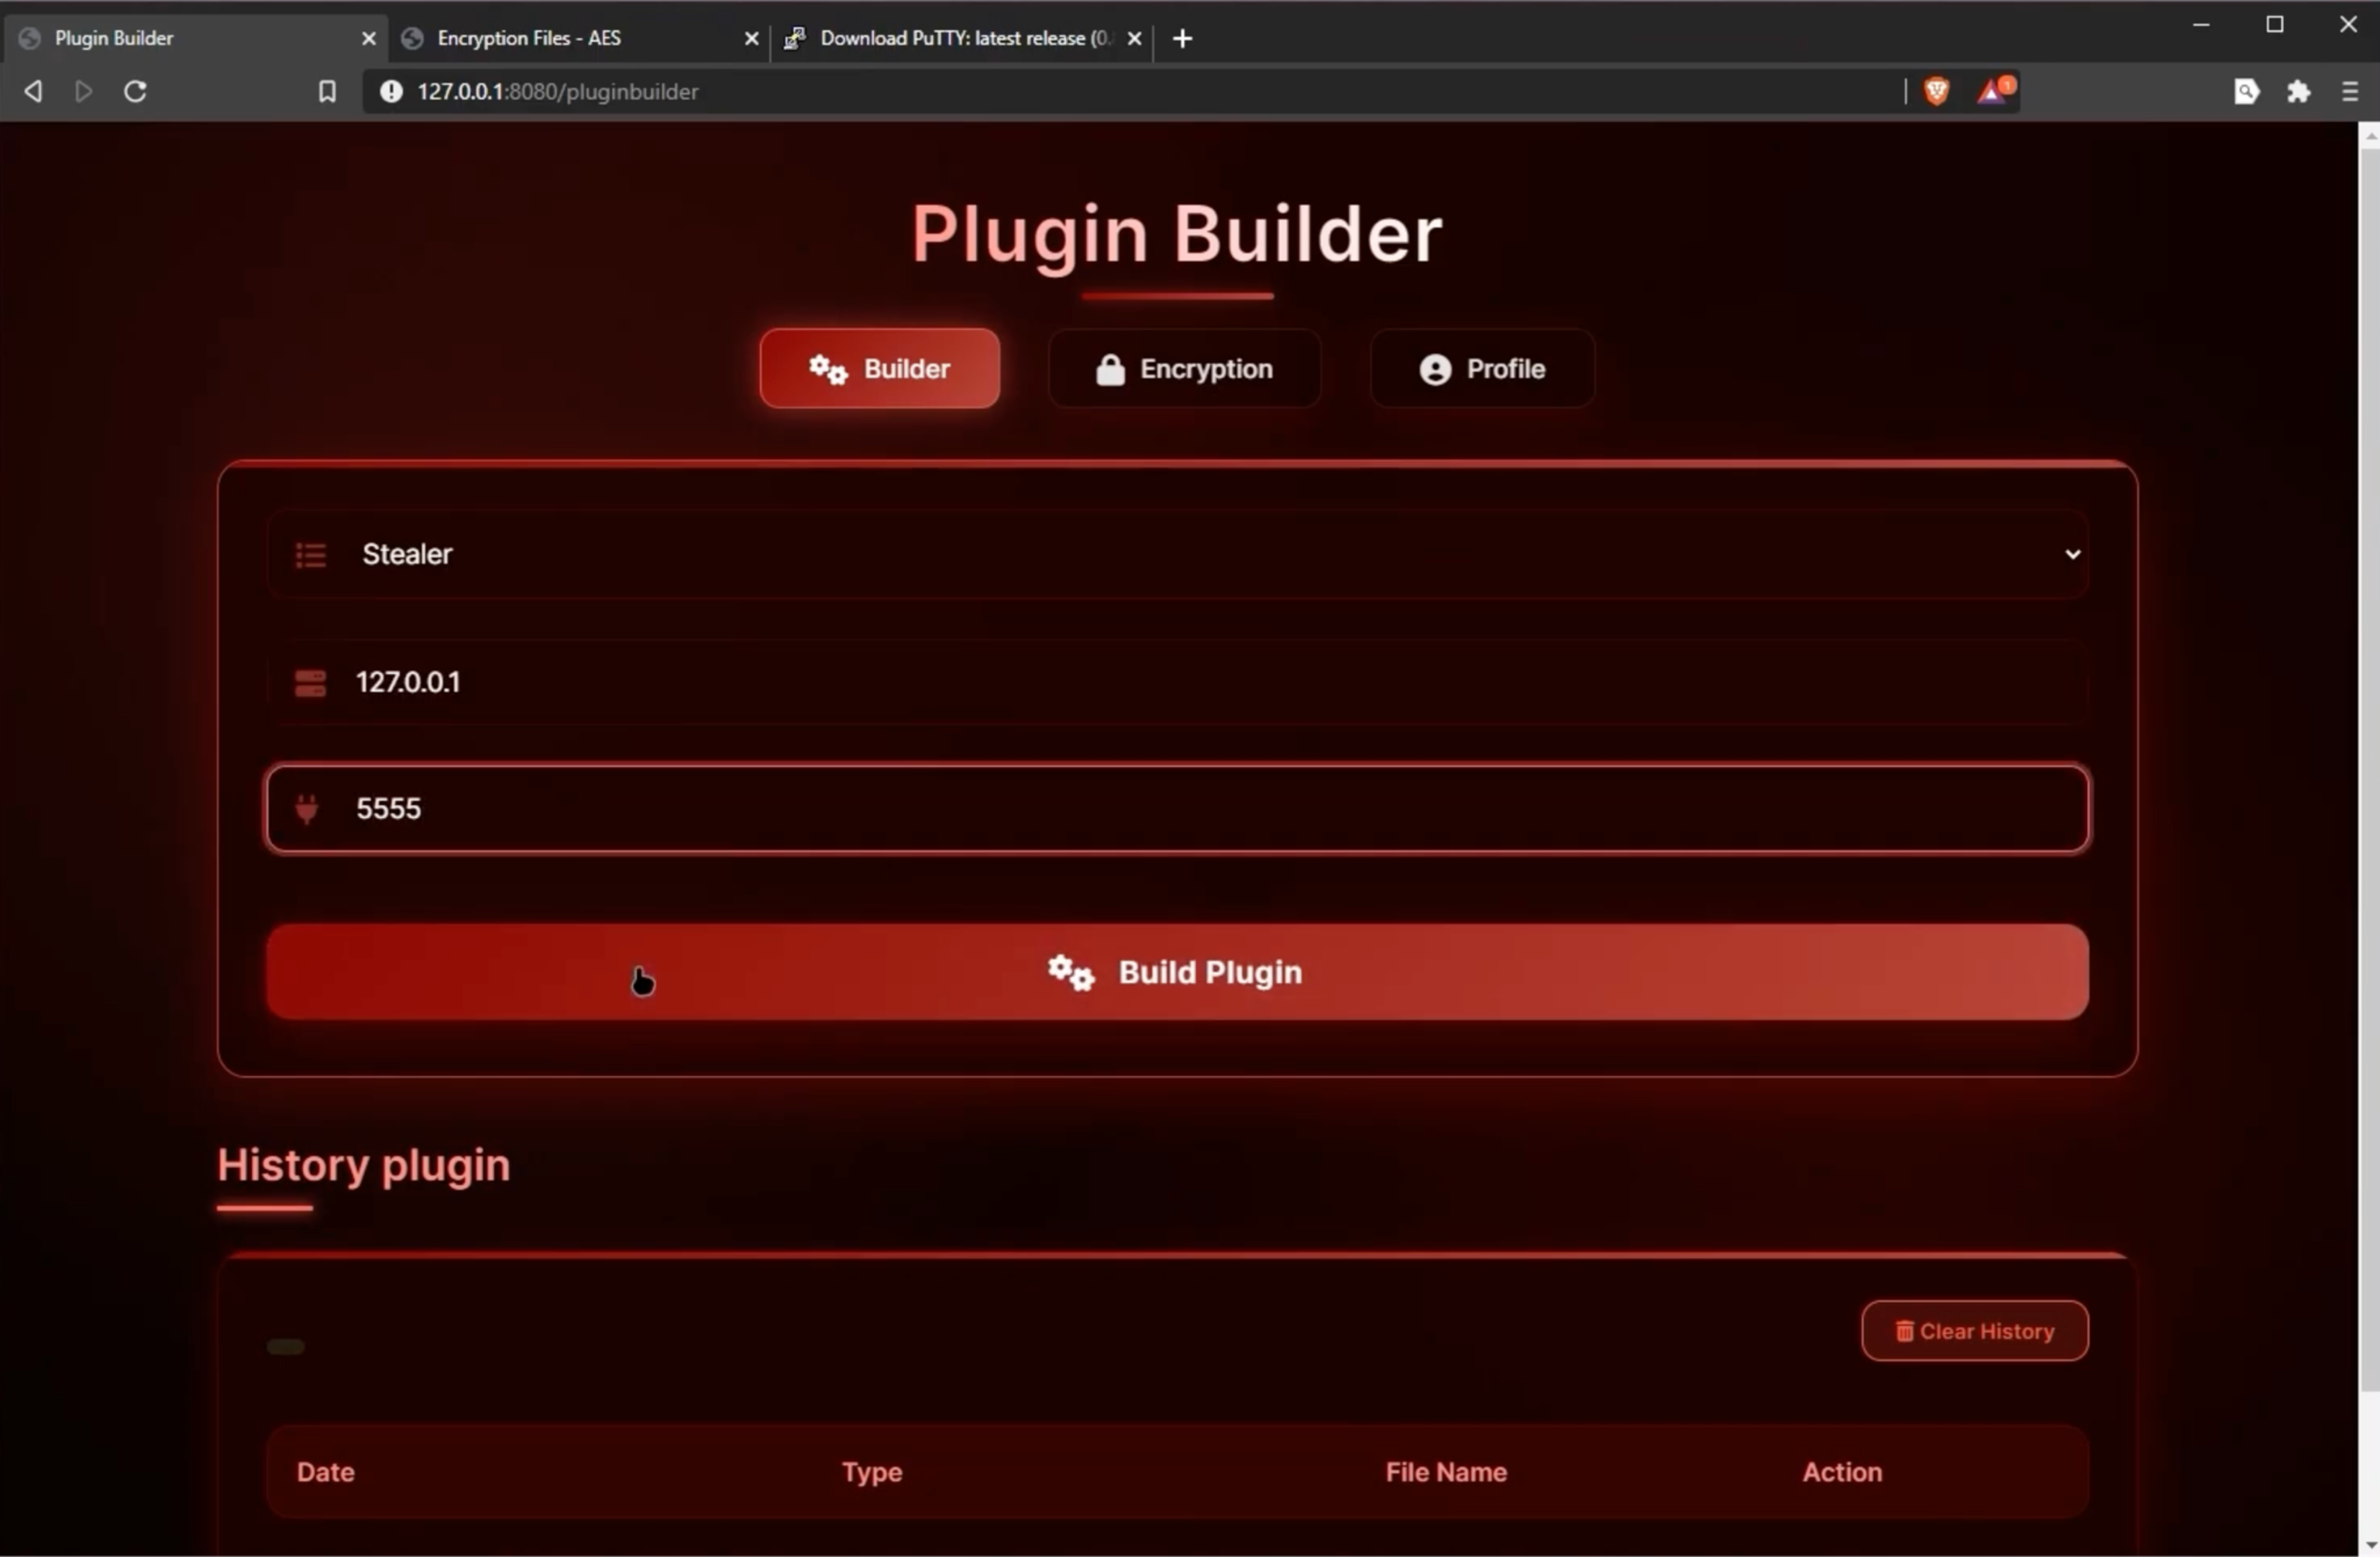Screen dimensions: 2380x1557
Task: Click the wallet icon left of extensions
Action: click(x=2246, y=92)
